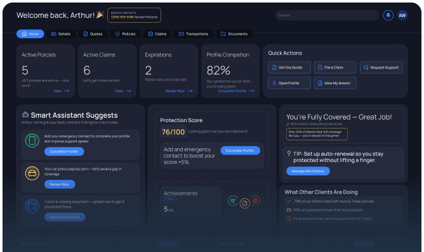Switch to the Details tab

tap(61, 34)
